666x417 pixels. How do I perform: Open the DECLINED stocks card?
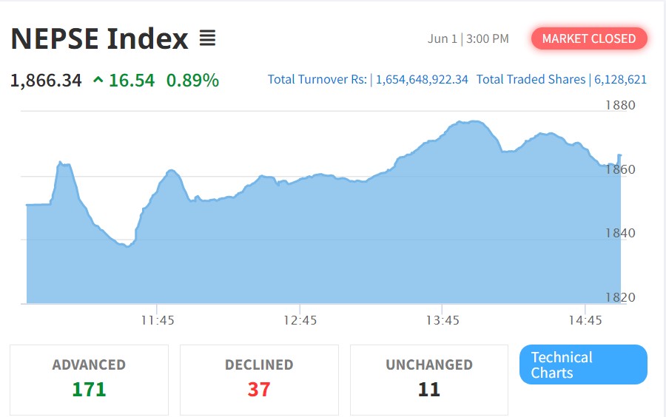click(x=259, y=379)
